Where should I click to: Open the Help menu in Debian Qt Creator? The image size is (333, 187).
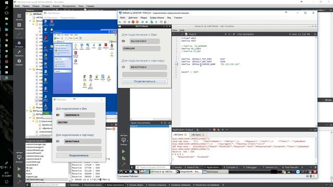pyautogui.click(x=182, y=30)
